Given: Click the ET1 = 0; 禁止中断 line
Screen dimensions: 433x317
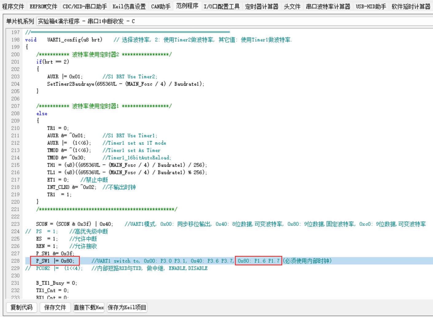Looking at the screenshot, I should click(77, 180).
